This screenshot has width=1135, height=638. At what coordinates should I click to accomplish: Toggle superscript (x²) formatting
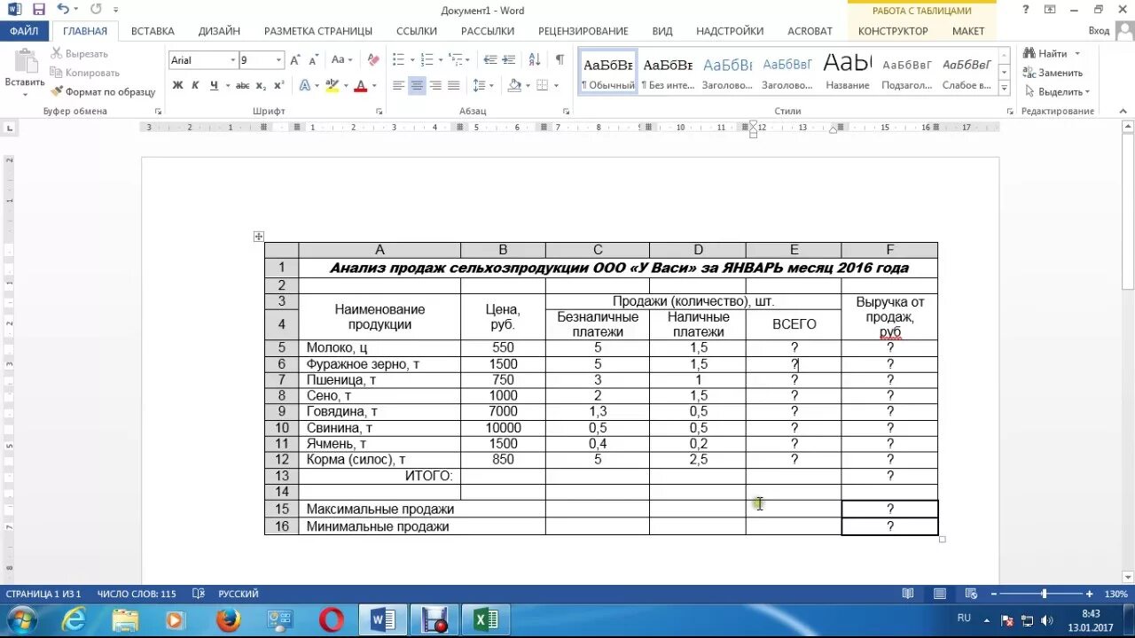[278, 86]
